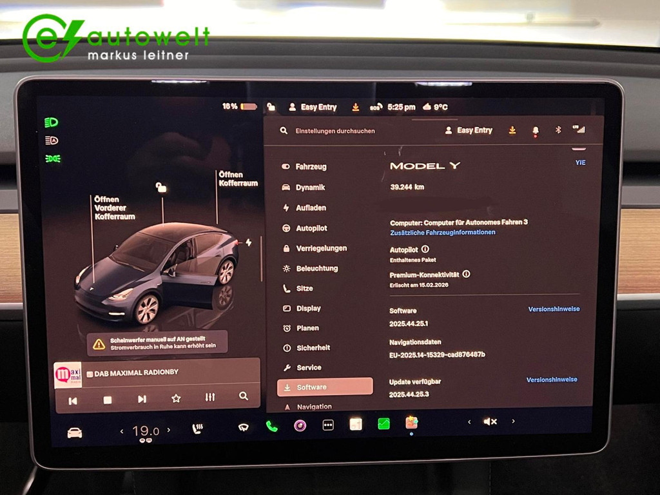Viewport: 660px width, 495px height.
Task: Tap the front defrost icon
Action: point(243,426)
